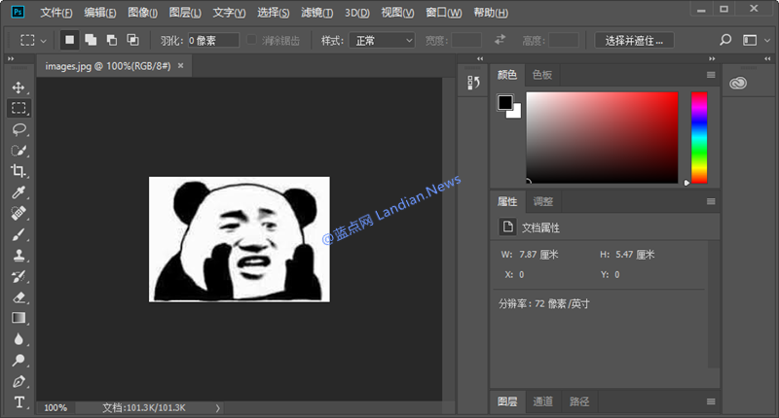Open 文件(F) menu

[56, 13]
